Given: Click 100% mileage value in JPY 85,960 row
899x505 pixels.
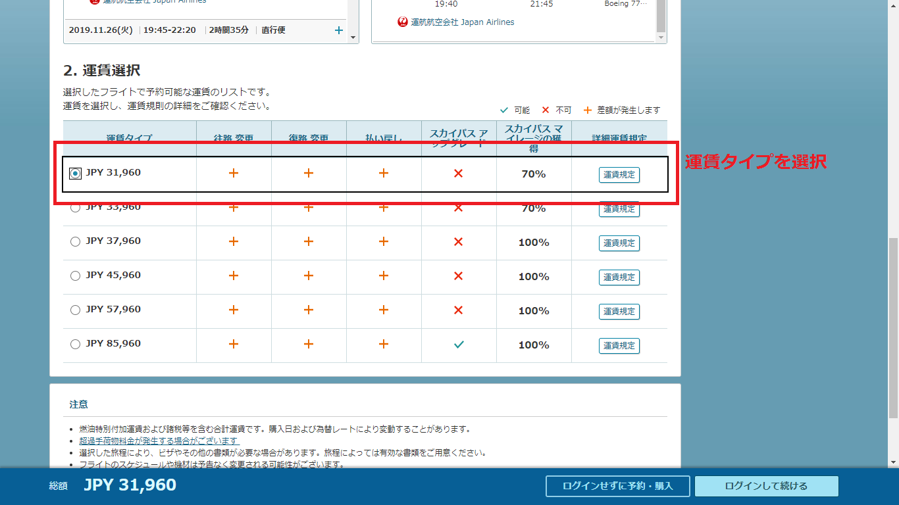Looking at the screenshot, I should (x=534, y=345).
